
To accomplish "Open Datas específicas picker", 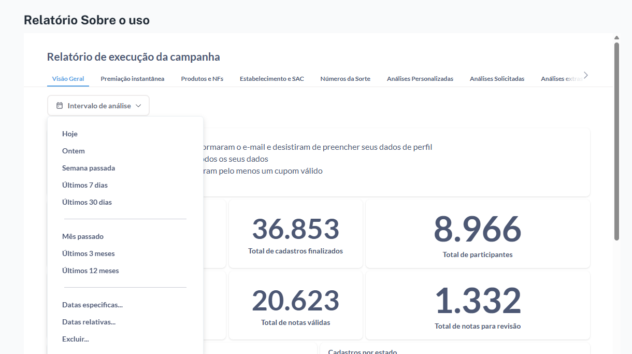I will coord(92,305).
